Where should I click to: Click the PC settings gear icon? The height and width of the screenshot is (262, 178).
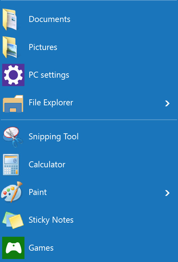[13, 75]
